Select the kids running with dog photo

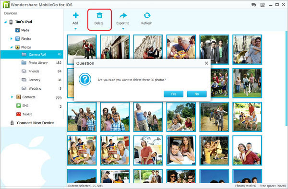(247, 83)
